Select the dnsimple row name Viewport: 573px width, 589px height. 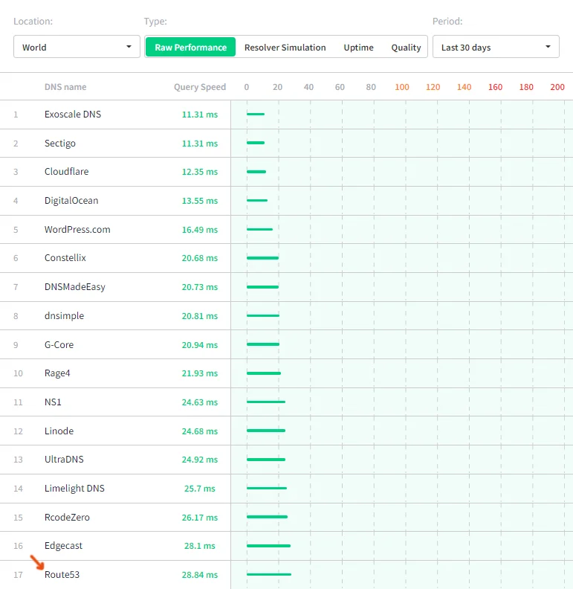pos(64,315)
